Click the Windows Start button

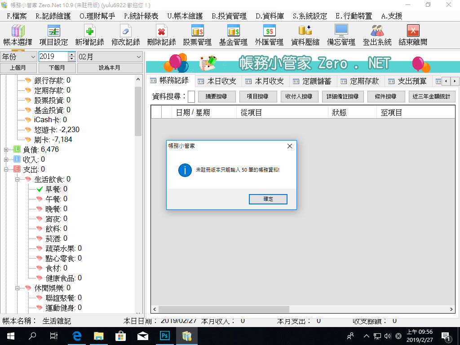coord(11,336)
